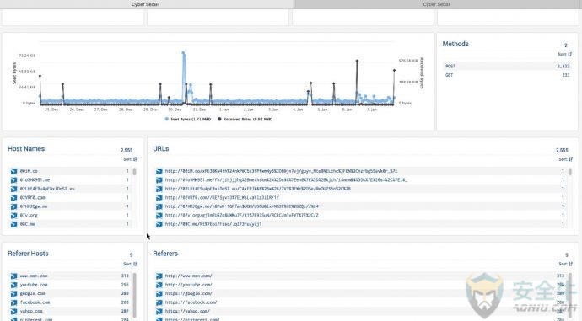Click the arrow icon beside www.msn.com host

click(13, 276)
